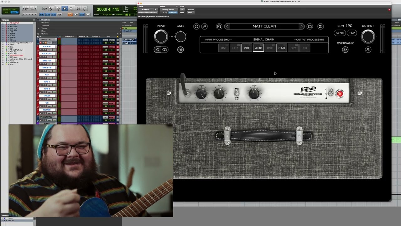Toggle the FUZ block in the signal chain
The width and height of the screenshot is (401, 226).
pos(235,48)
